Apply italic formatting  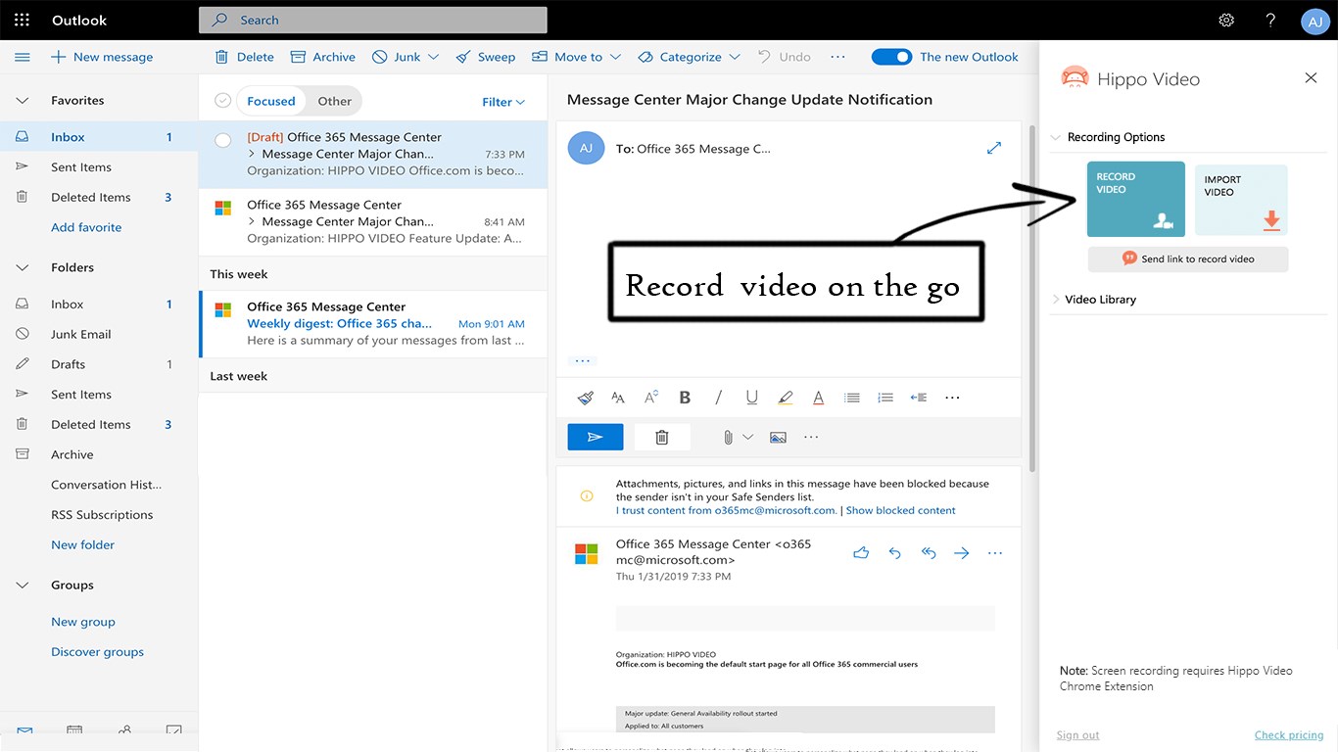pos(718,398)
